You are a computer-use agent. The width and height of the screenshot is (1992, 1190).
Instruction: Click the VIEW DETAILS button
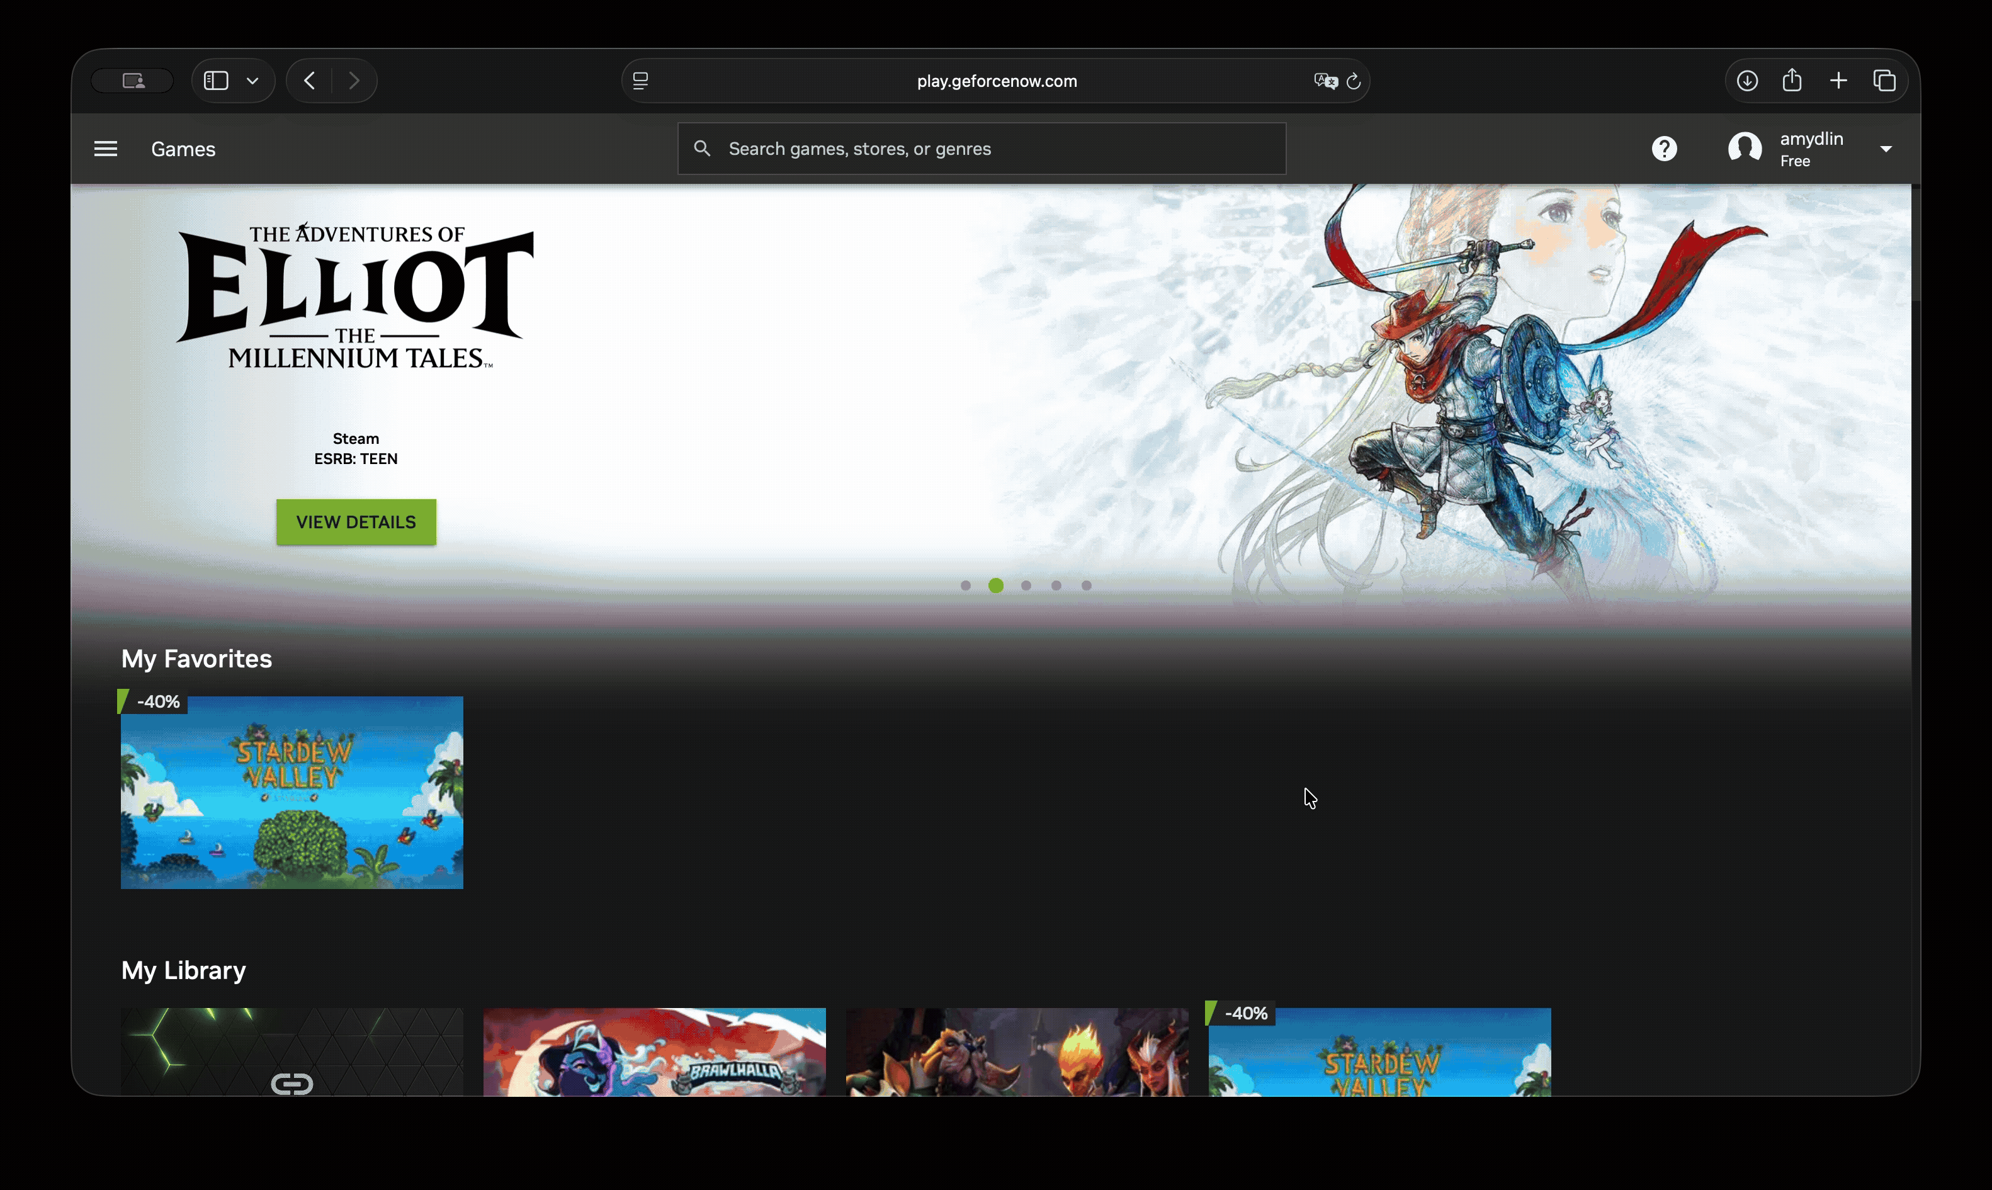[356, 522]
